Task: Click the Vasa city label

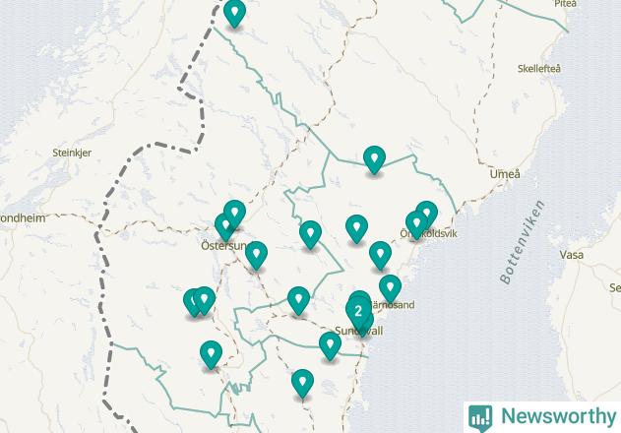Action: point(572,255)
